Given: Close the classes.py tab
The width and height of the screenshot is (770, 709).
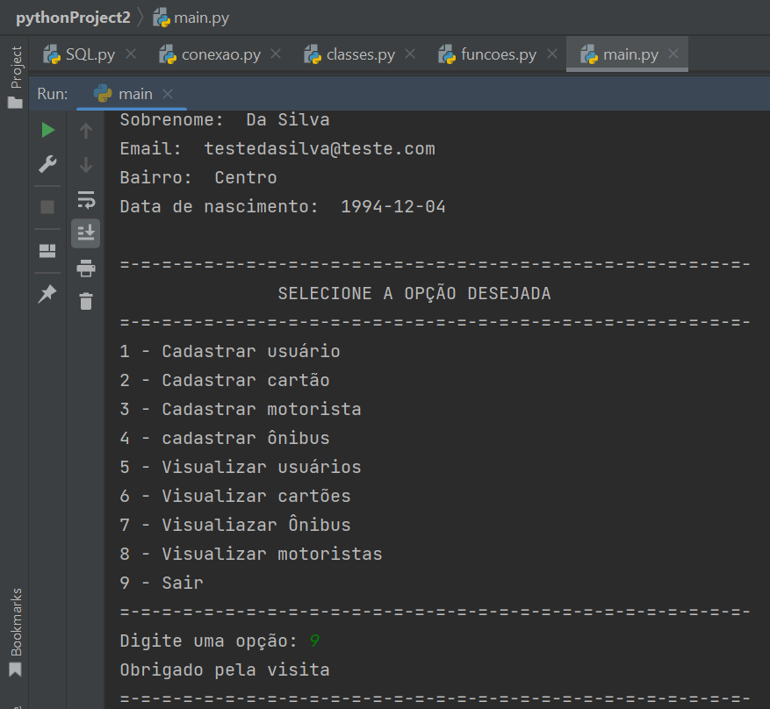Looking at the screenshot, I should tap(410, 54).
